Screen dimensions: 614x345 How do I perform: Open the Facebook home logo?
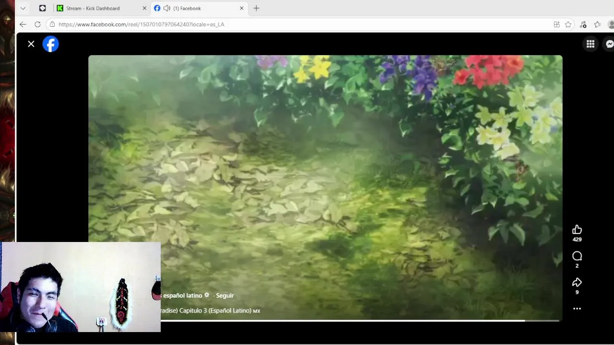pyautogui.click(x=50, y=44)
